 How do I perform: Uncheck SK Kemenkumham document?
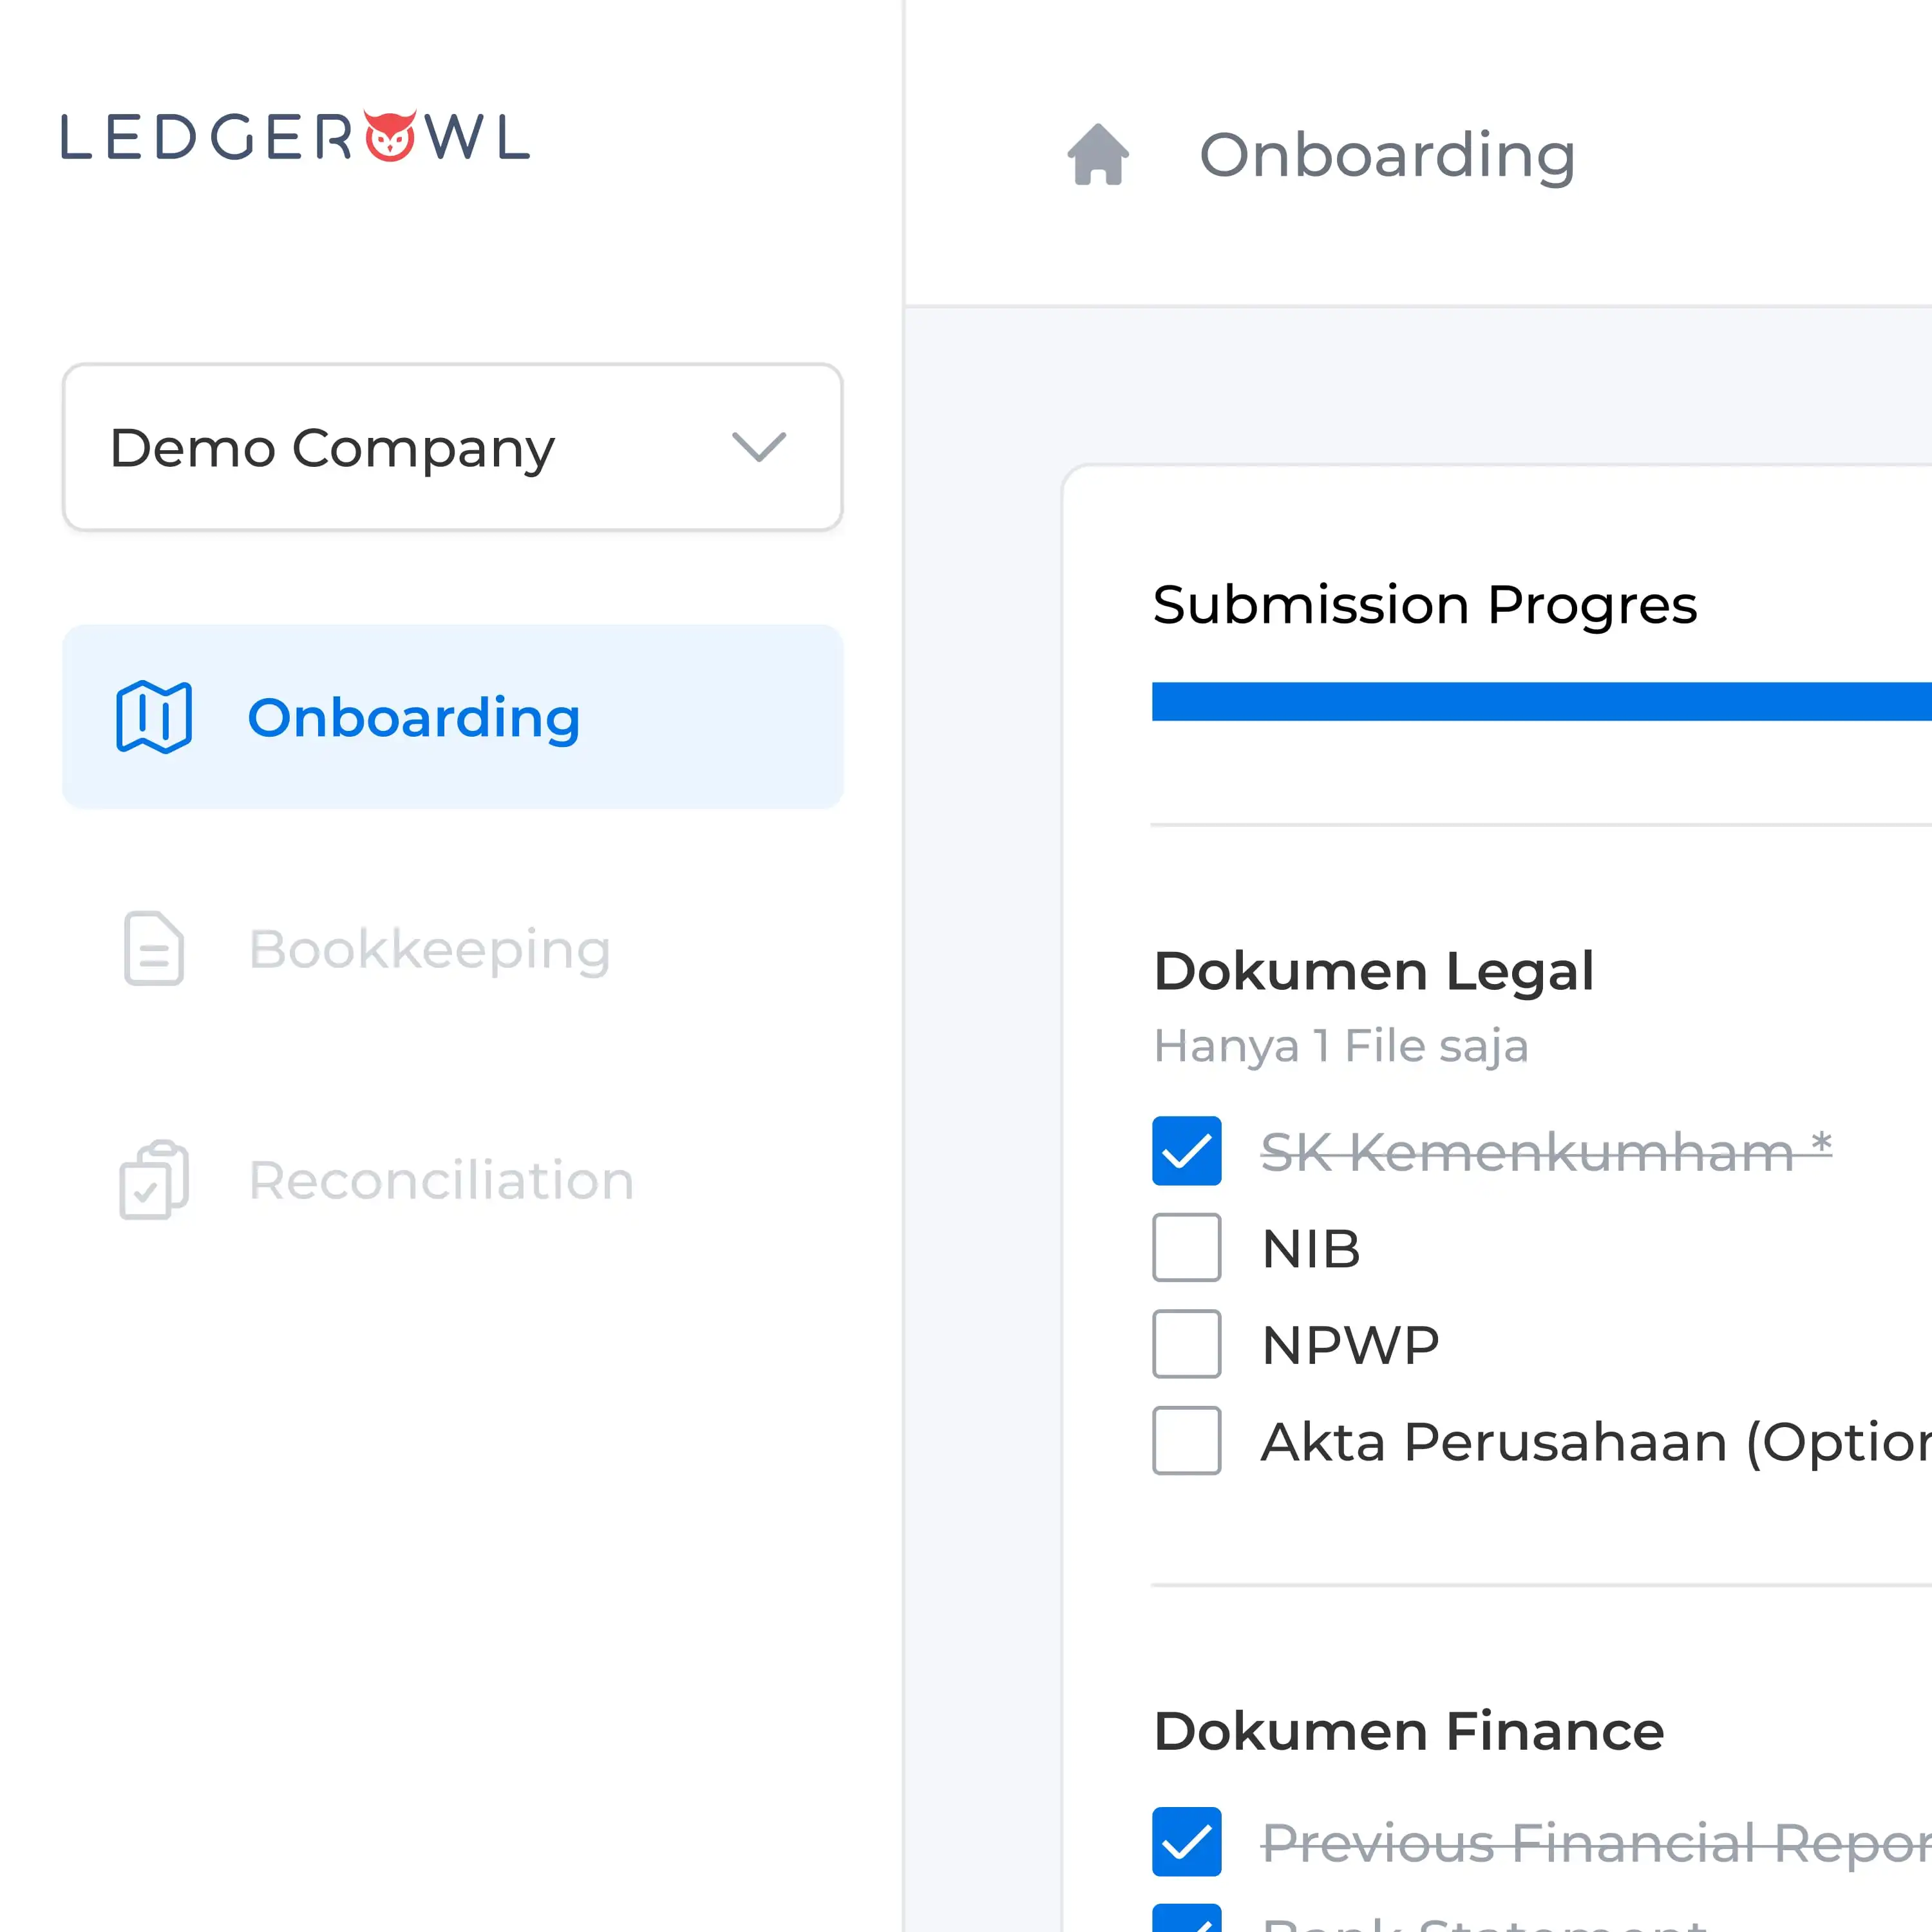[x=1187, y=1152]
